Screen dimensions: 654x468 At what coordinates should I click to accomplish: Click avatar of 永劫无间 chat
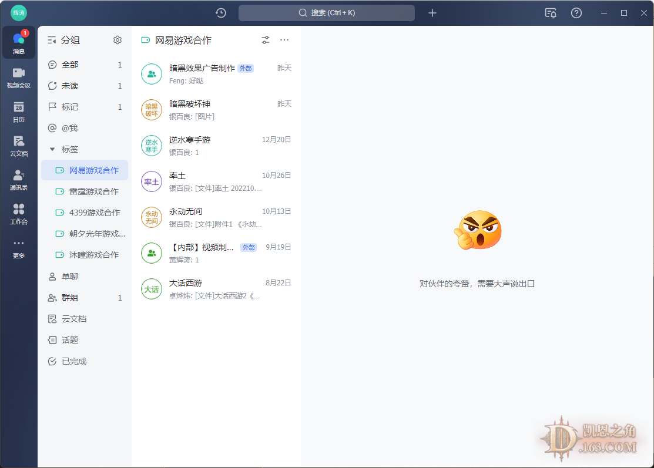point(152,217)
